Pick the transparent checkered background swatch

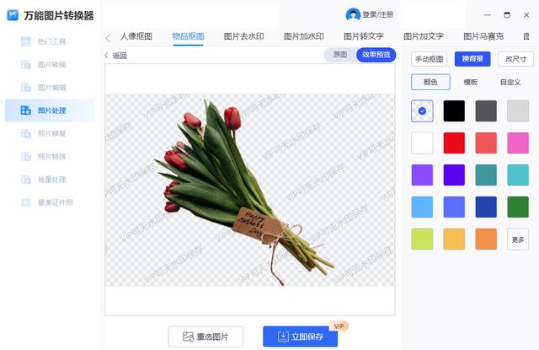[x=422, y=110]
